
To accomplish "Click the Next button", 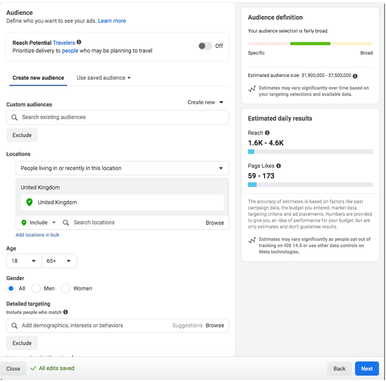I will pos(367,369).
